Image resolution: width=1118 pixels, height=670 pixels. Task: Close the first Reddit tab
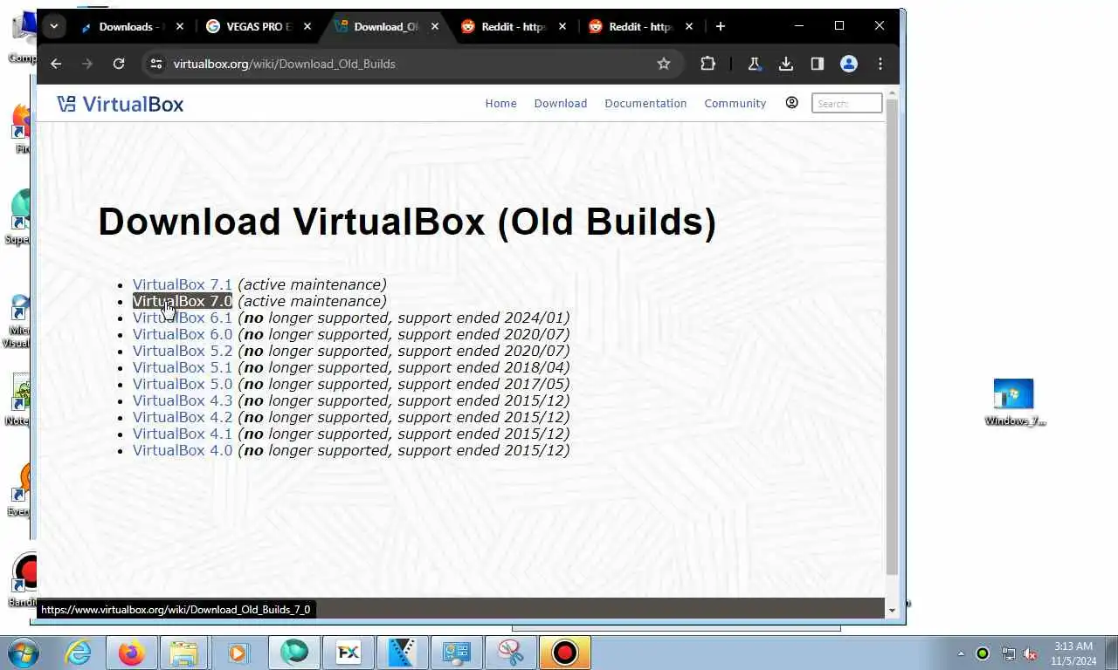click(562, 26)
